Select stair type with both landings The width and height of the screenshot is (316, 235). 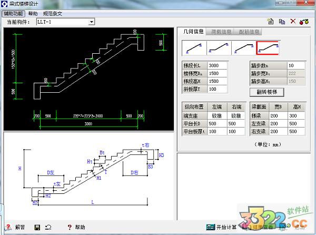[x=269, y=48]
